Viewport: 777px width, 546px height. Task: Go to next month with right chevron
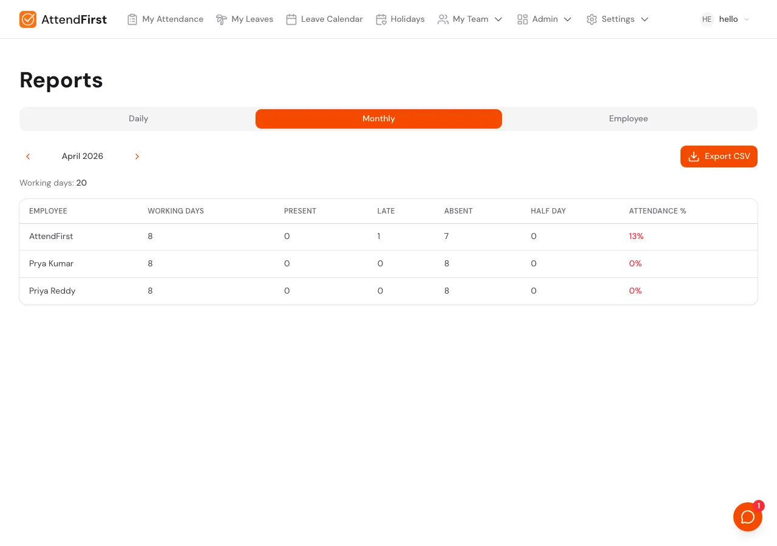coord(137,156)
